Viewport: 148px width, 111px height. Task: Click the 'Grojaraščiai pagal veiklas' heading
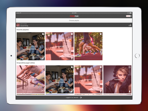26,63
